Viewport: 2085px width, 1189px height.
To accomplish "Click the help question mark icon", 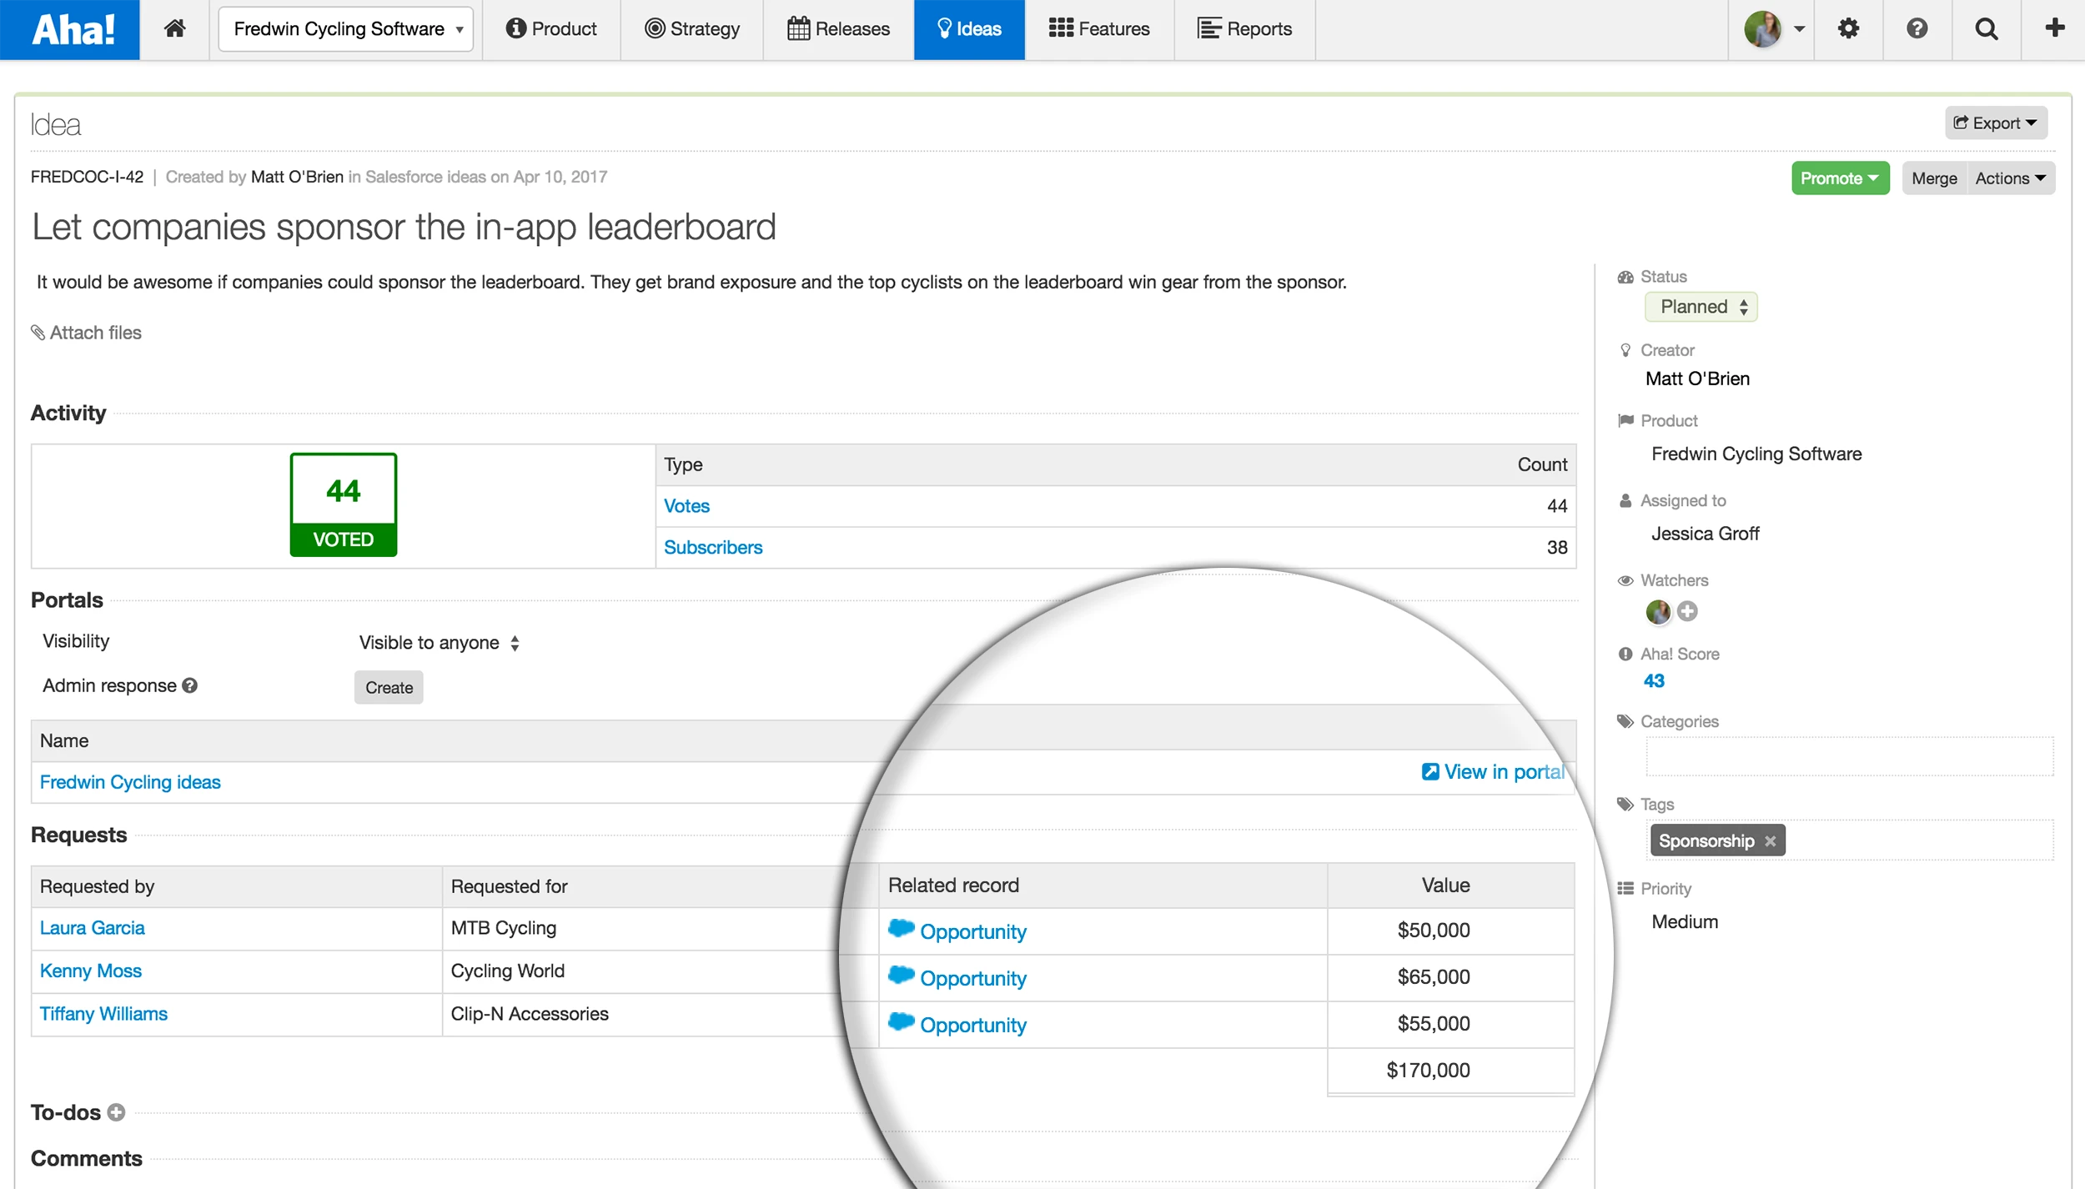I will pyautogui.click(x=1917, y=29).
